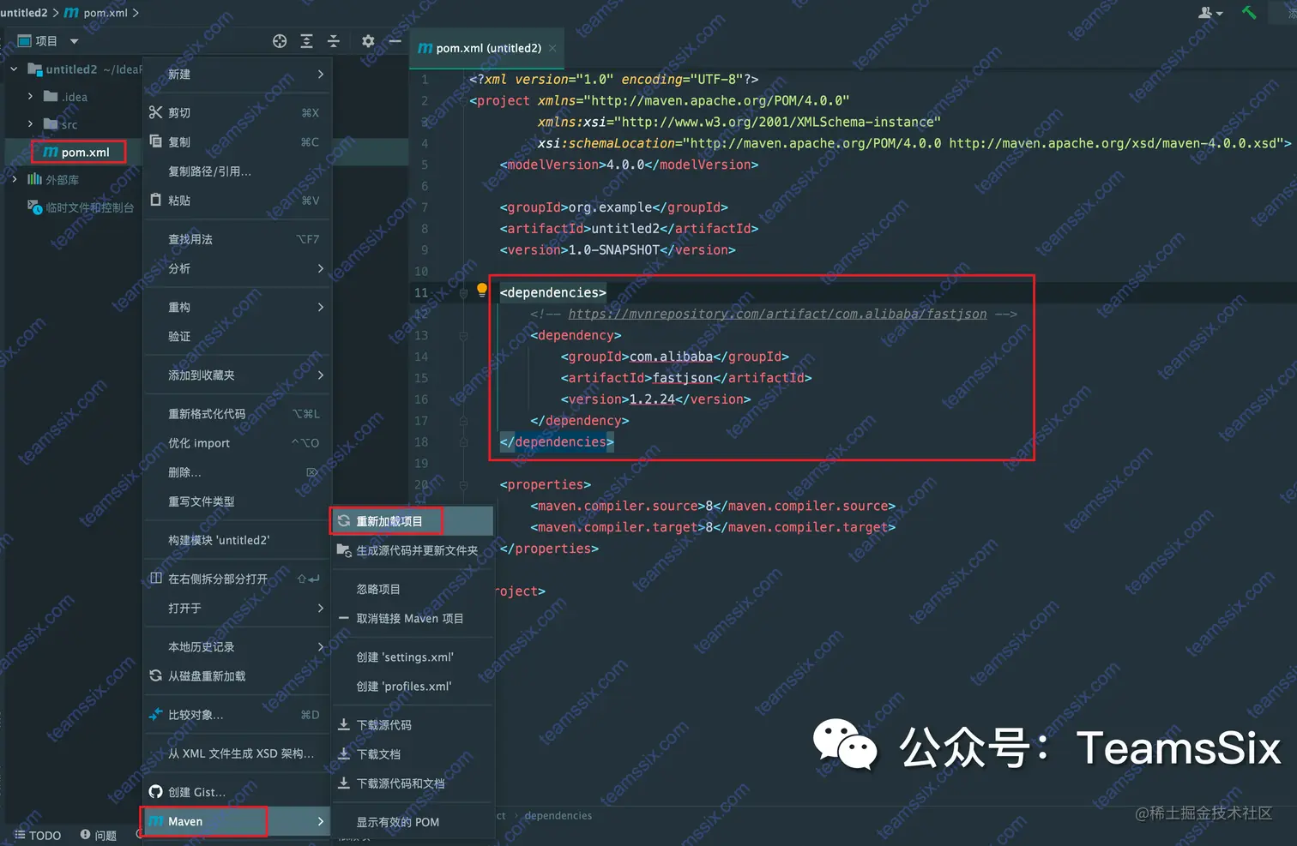Open the 问题 tool window

(x=99, y=835)
